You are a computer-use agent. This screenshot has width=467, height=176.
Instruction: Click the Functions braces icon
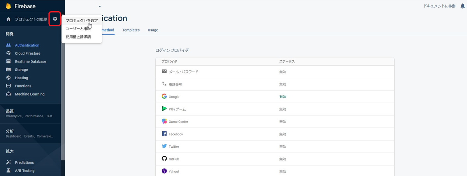9,86
